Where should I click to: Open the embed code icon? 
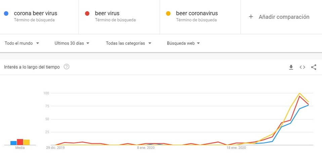tap(302, 67)
